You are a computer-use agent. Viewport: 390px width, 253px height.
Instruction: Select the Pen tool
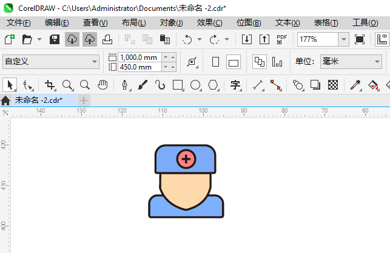[125, 85]
